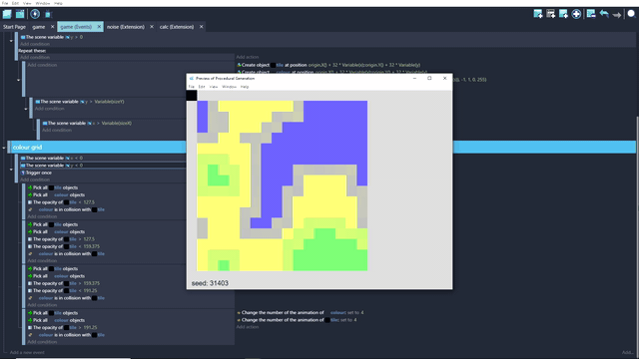Image resolution: width=639 pixels, height=359 pixels.
Task: Launch the game preview icon
Action: click(x=35, y=14)
